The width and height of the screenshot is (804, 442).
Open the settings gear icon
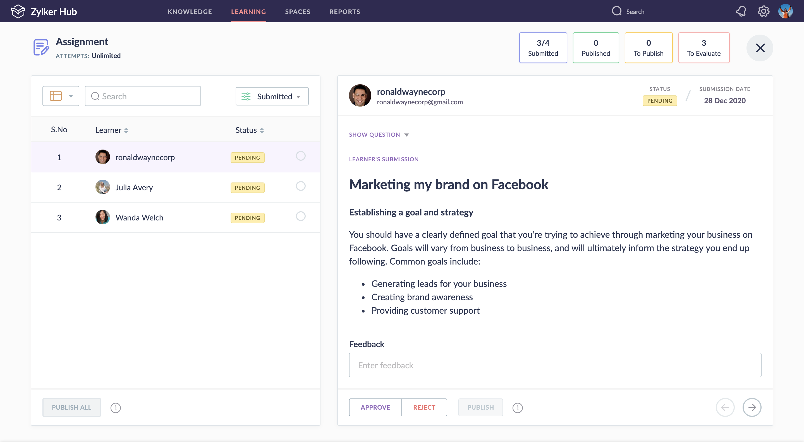[x=764, y=11]
